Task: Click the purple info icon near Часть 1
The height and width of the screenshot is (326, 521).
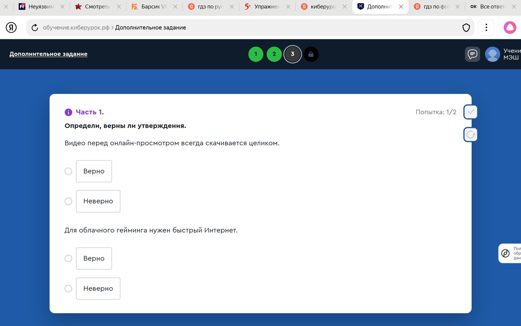Action: pos(68,112)
